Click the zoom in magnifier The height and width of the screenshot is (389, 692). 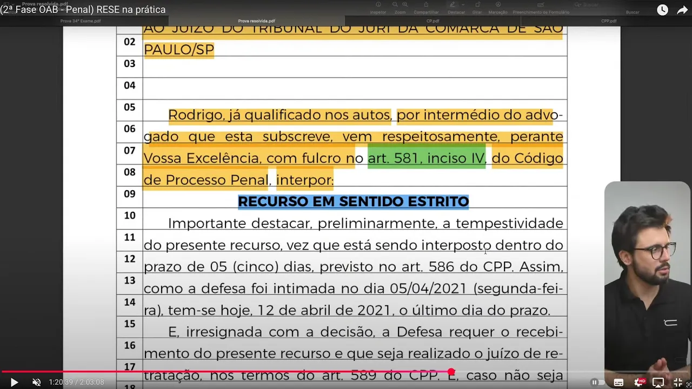coord(405,5)
